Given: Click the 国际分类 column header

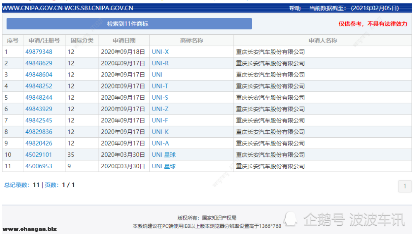Looking at the screenshot, I should point(82,41).
